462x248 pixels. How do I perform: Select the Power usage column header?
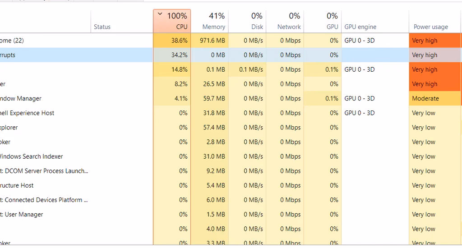click(x=434, y=21)
